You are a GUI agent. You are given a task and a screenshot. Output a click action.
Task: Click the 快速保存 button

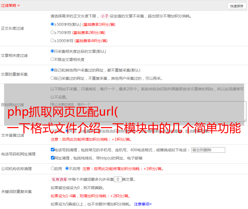click(237, 6)
